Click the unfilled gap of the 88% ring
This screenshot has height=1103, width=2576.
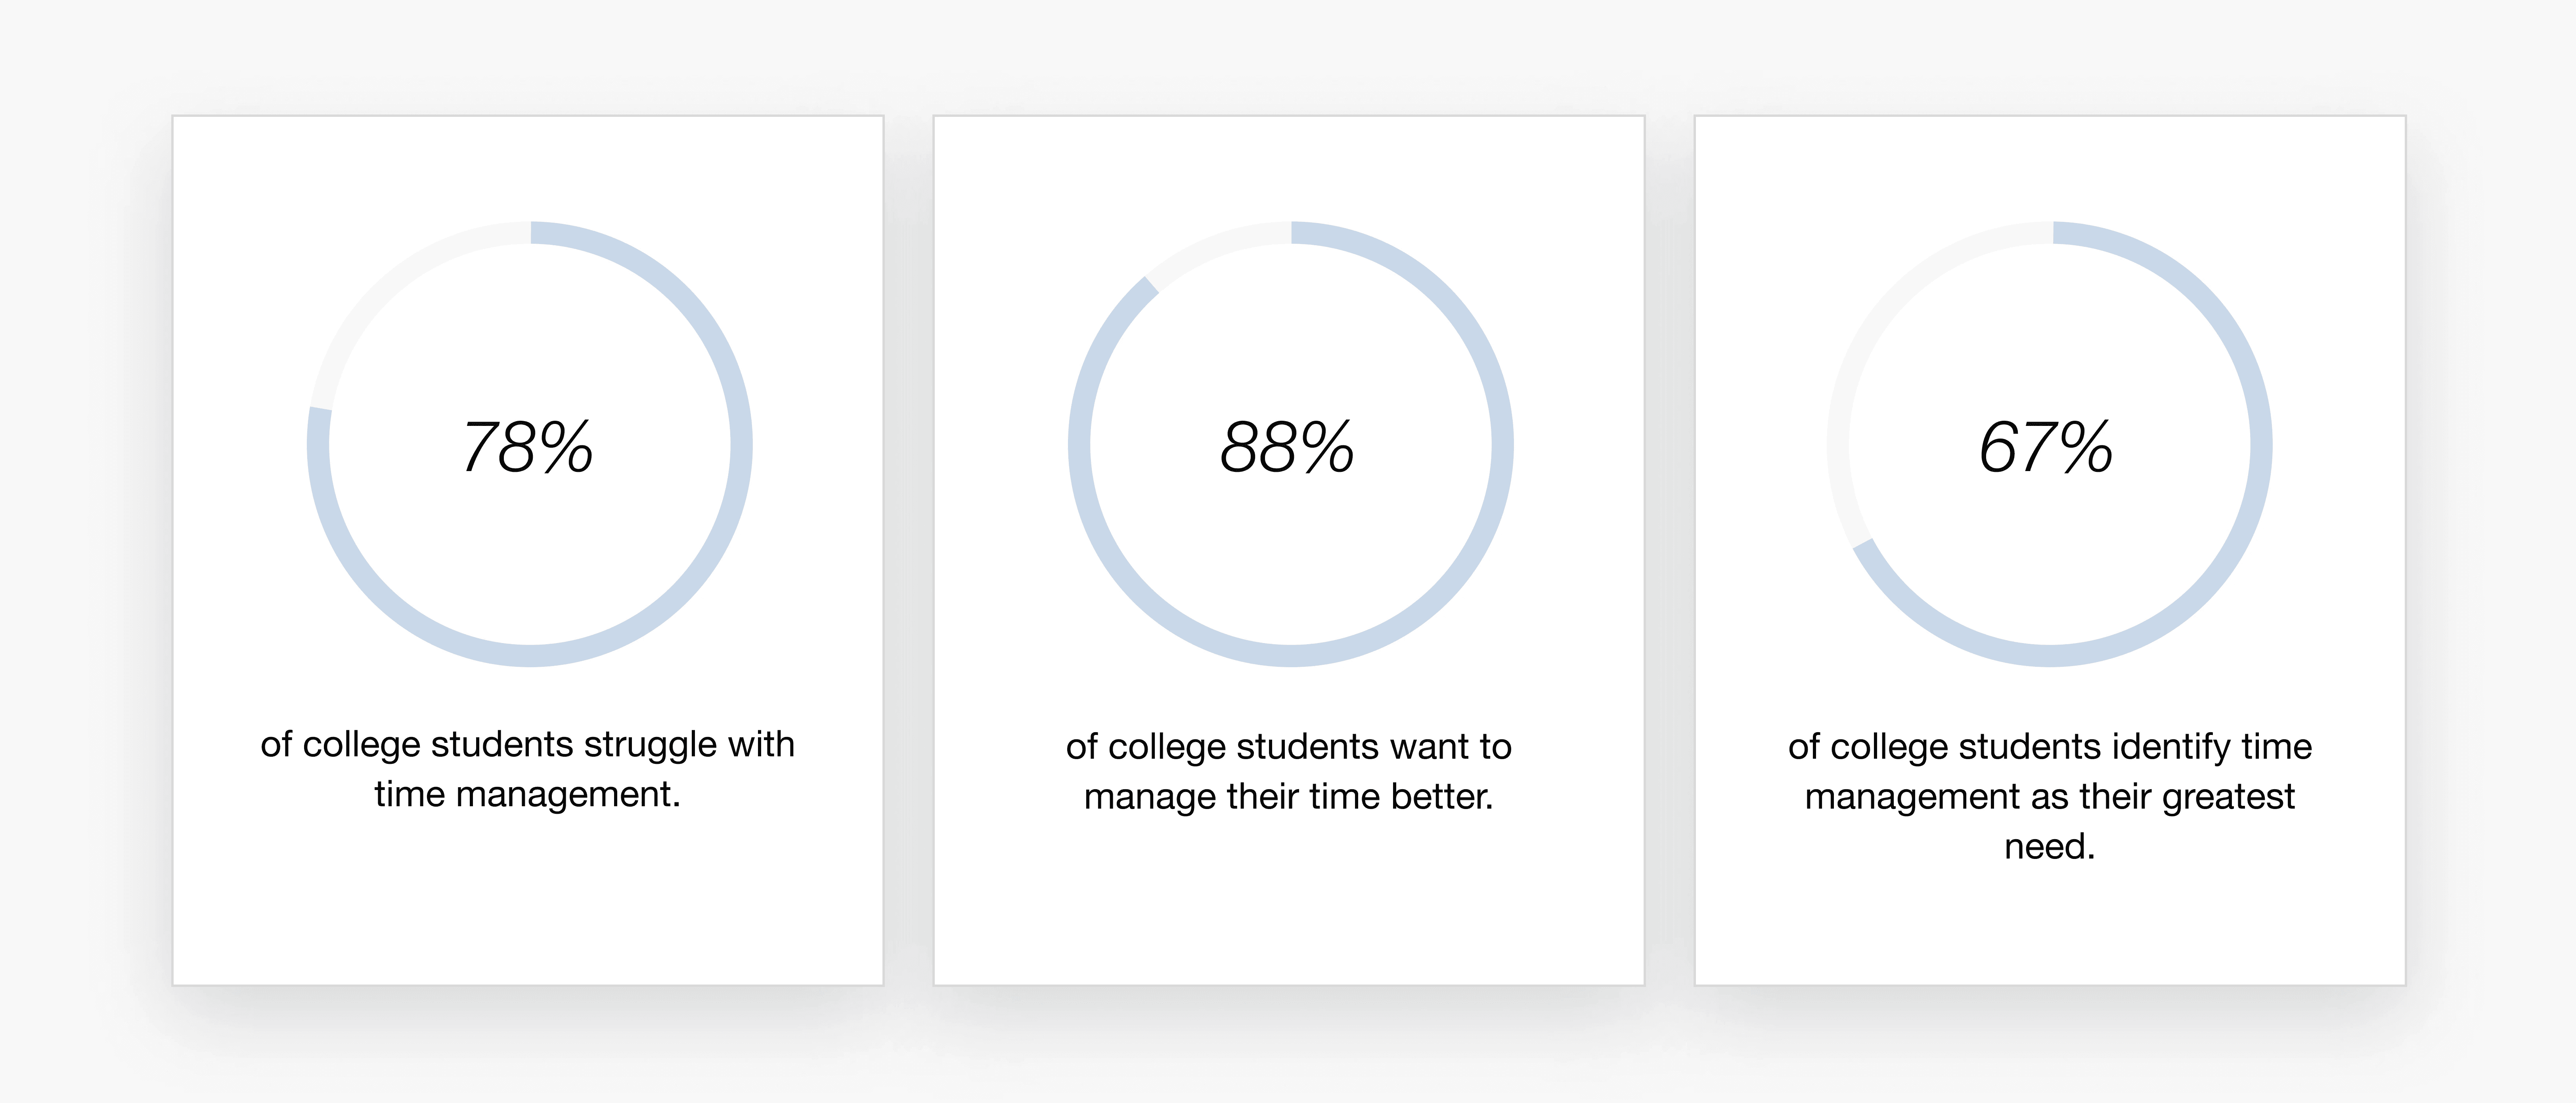coord(1213,248)
